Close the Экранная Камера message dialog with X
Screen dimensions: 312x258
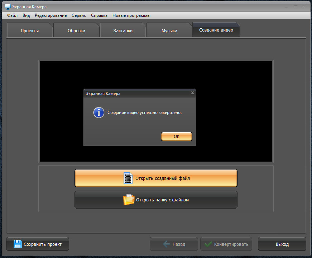[192, 93]
